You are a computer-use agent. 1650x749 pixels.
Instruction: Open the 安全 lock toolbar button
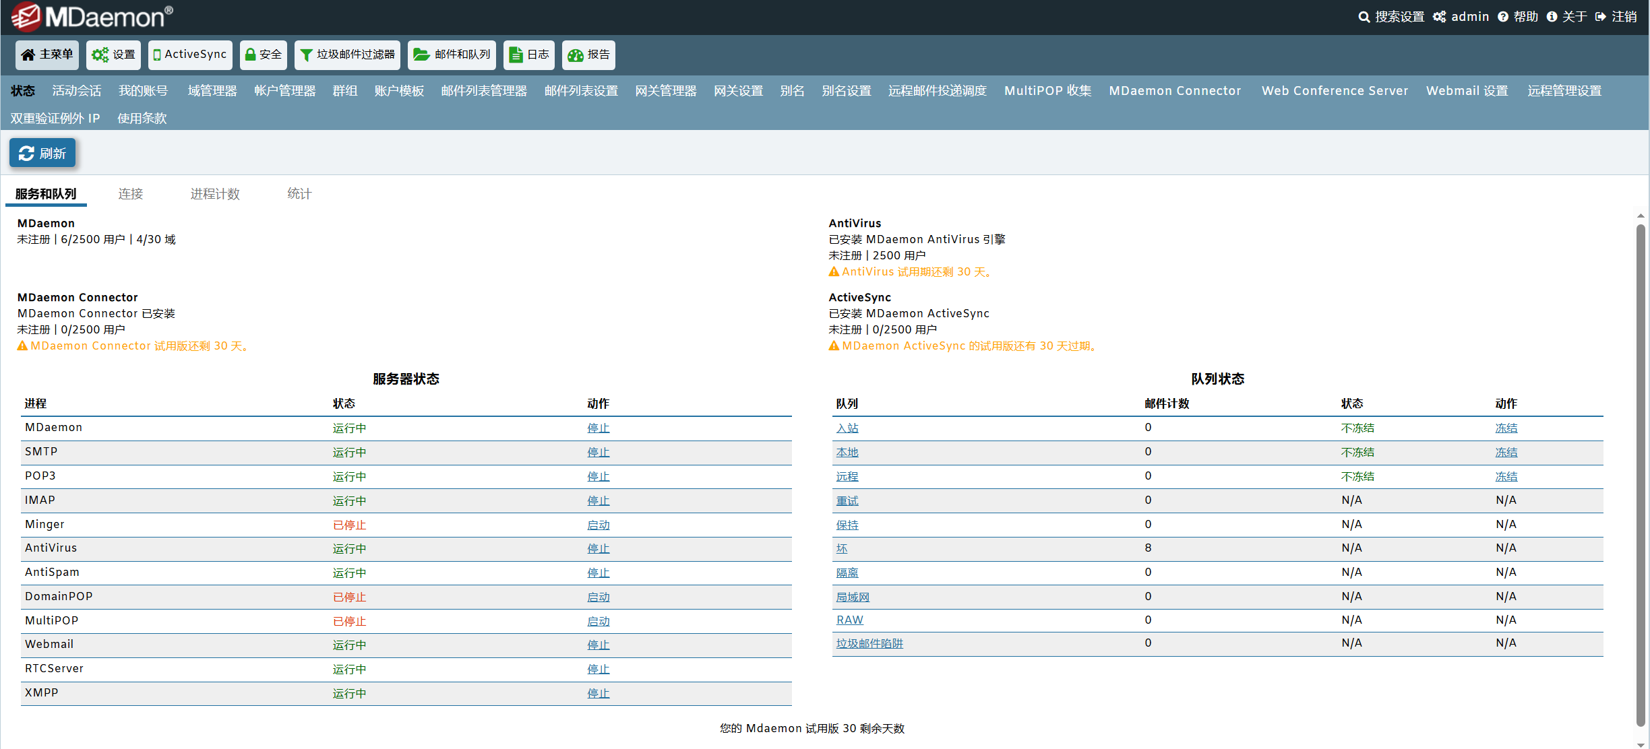pos(264,55)
